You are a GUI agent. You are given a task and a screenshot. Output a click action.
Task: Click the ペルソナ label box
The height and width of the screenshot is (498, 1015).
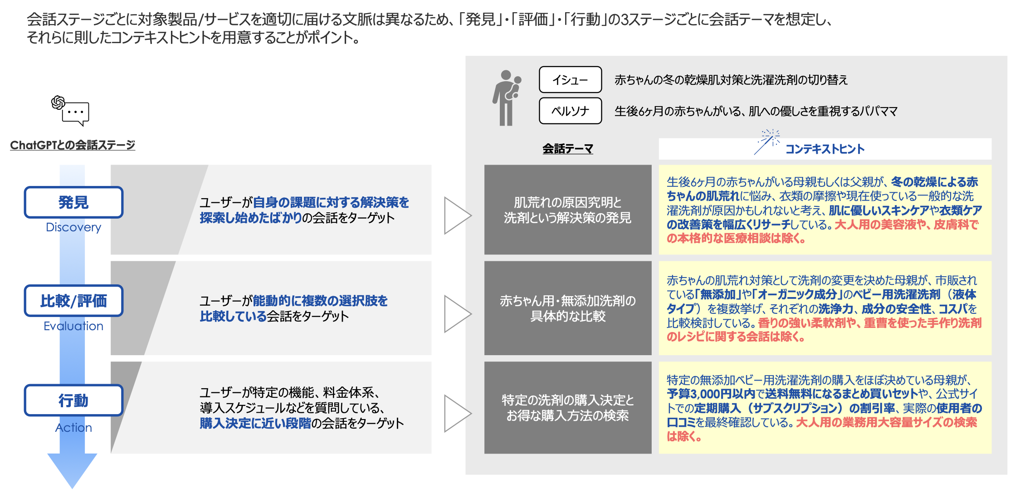[570, 111]
